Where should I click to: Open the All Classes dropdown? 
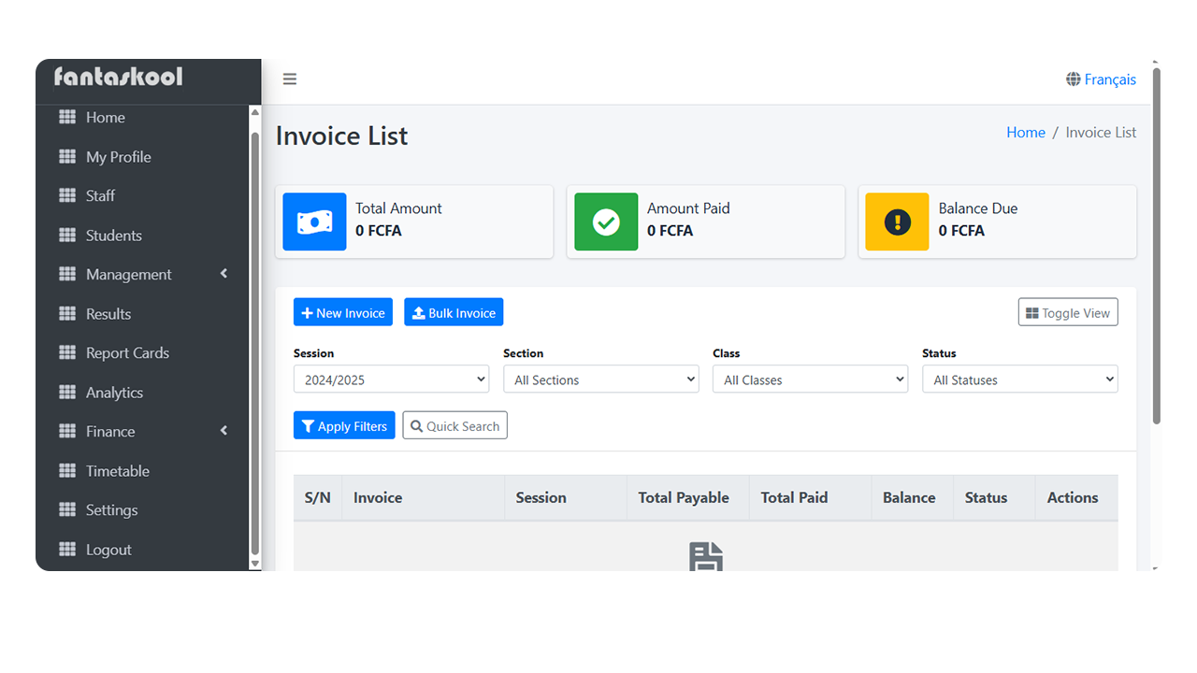point(810,379)
